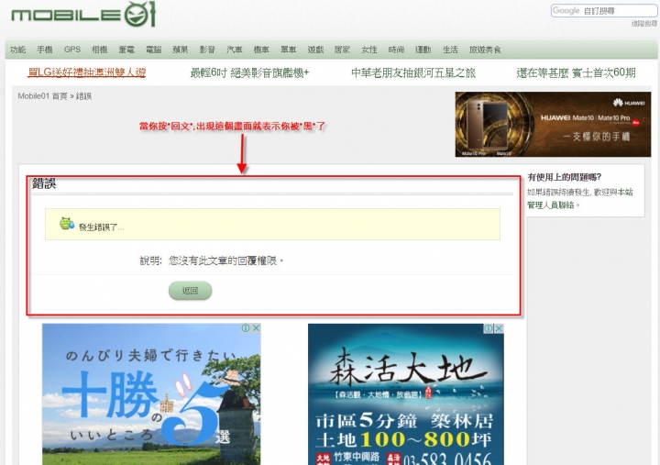Select the 單車 menu item

click(x=289, y=50)
